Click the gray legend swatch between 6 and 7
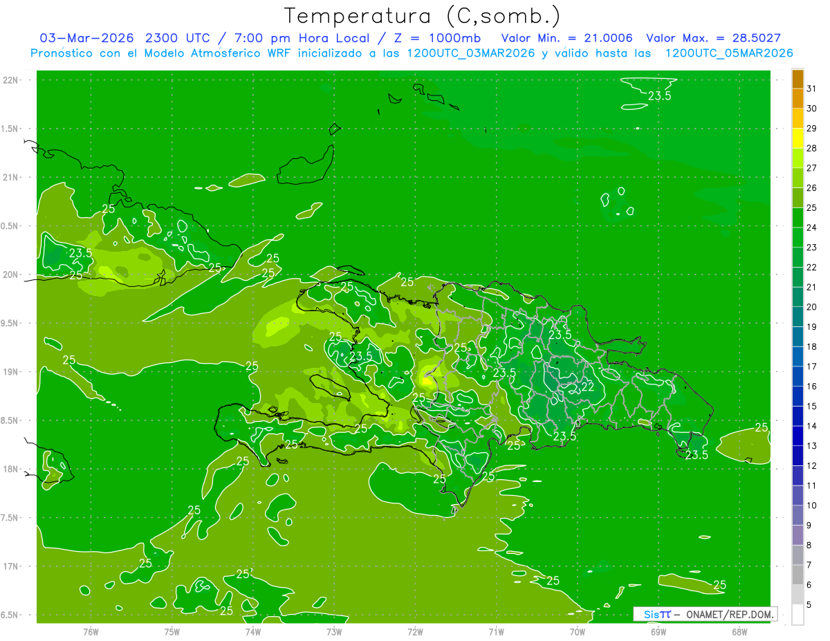 coord(798,575)
